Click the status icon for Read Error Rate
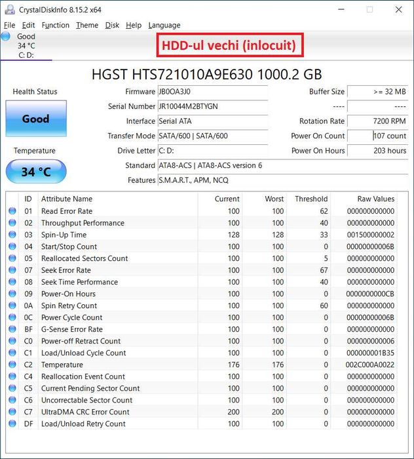Image resolution: width=414 pixels, height=459 pixels. pyautogui.click(x=12, y=210)
